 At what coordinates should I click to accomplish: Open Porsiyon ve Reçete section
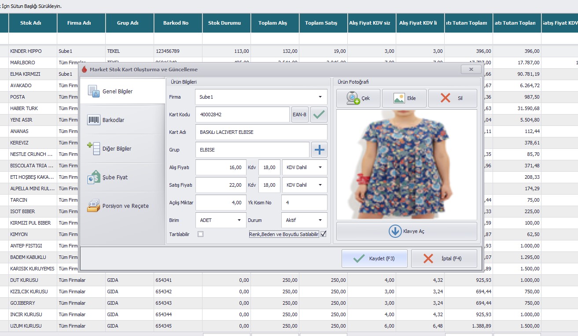[x=123, y=206]
